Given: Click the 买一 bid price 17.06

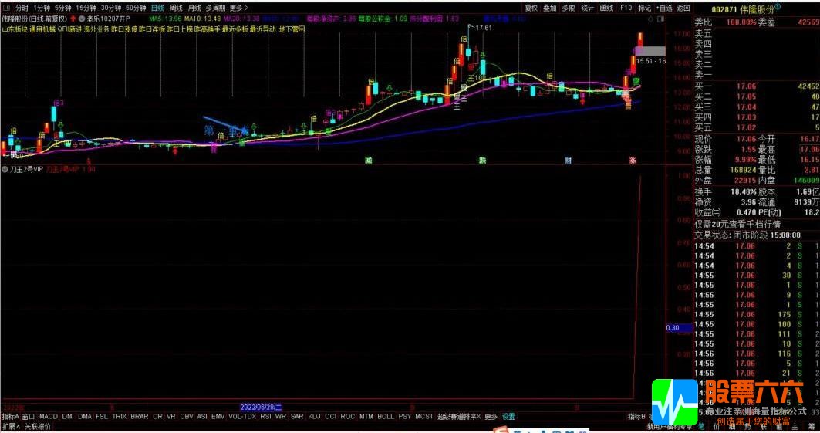Looking at the screenshot, I should 746,86.
